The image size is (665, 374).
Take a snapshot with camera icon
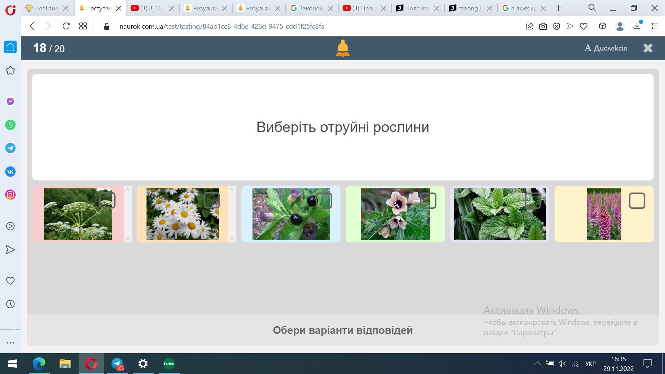point(543,26)
